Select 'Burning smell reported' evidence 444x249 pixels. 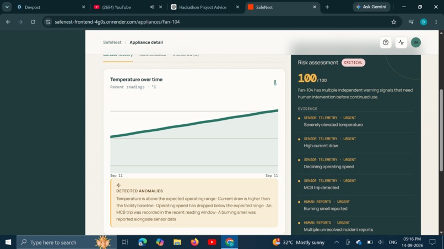(326, 208)
